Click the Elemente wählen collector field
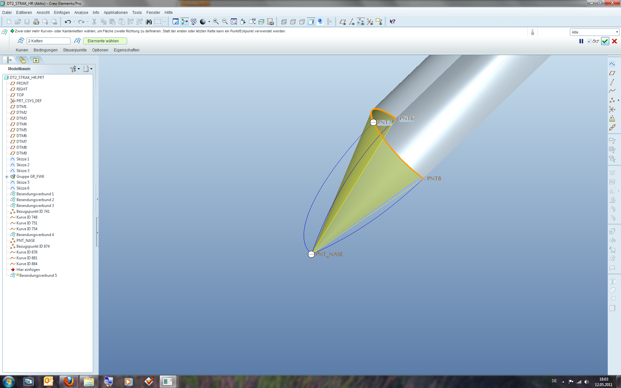This screenshot has width=621, height=388. coord(105,41)
